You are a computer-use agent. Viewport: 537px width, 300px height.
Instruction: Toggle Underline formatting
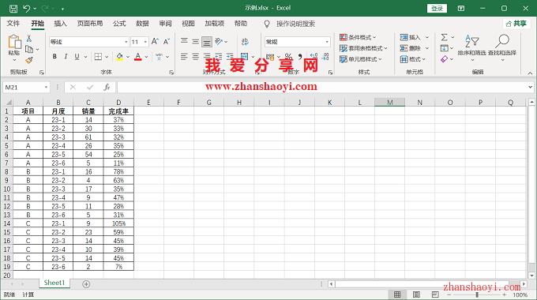tap(77, 57)
